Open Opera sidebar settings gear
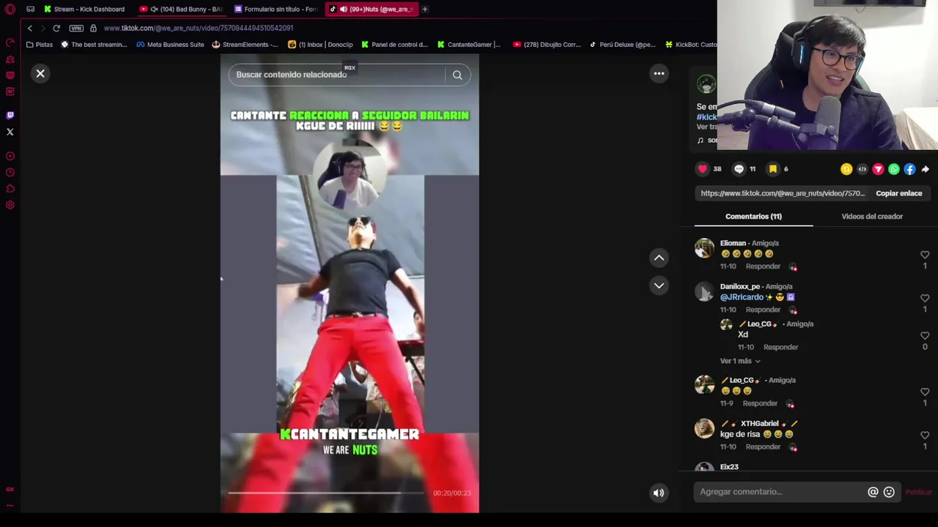The width and height of the screenshot is (938, 527). pyautogui.click(x=10, y=205)
